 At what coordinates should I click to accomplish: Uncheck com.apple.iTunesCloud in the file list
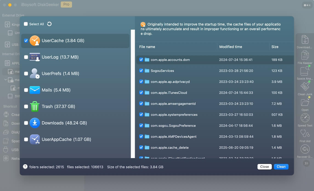point(141,92)
